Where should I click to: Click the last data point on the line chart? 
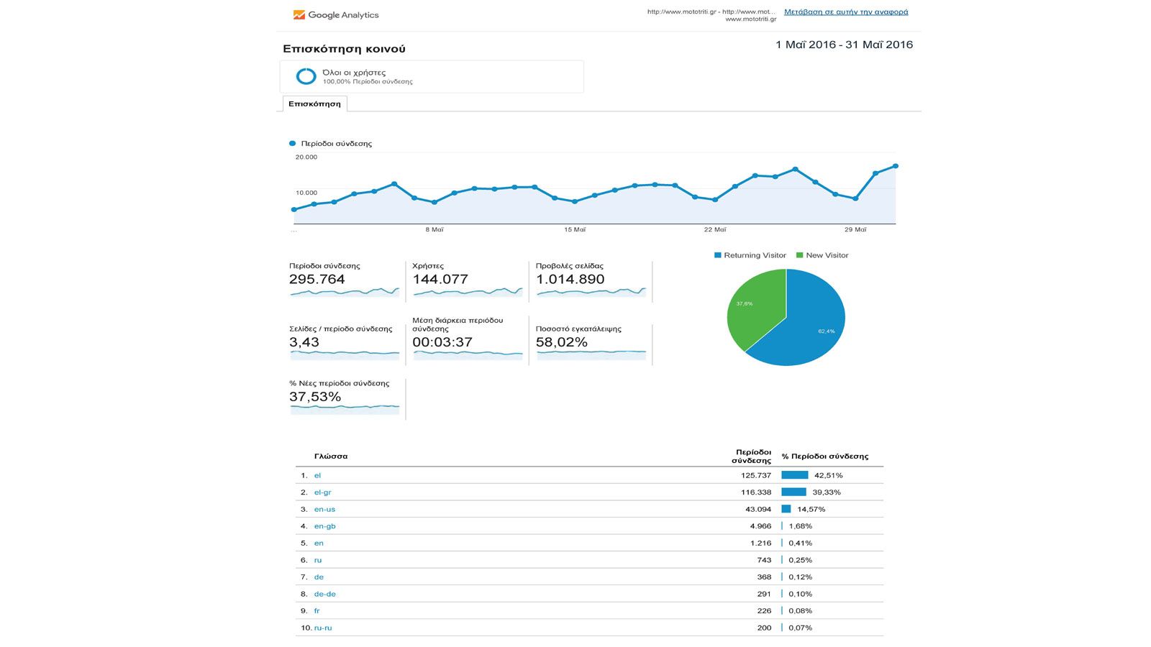pyautogui.click(x=896, y=166)
